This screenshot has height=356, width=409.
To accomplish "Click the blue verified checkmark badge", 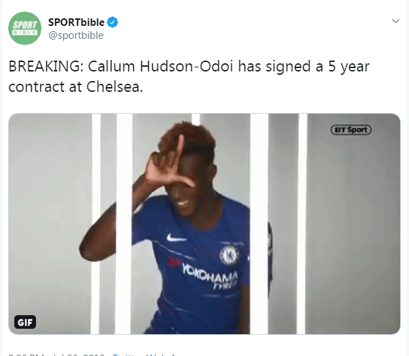I will (x=113, y=22).
